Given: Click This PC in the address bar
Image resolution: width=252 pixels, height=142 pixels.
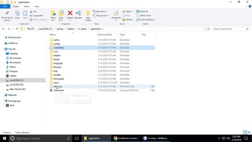Looking at the screenshot, I should coord(31,29).
